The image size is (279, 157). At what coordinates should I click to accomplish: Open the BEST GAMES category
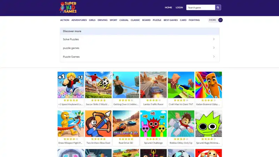171,20
